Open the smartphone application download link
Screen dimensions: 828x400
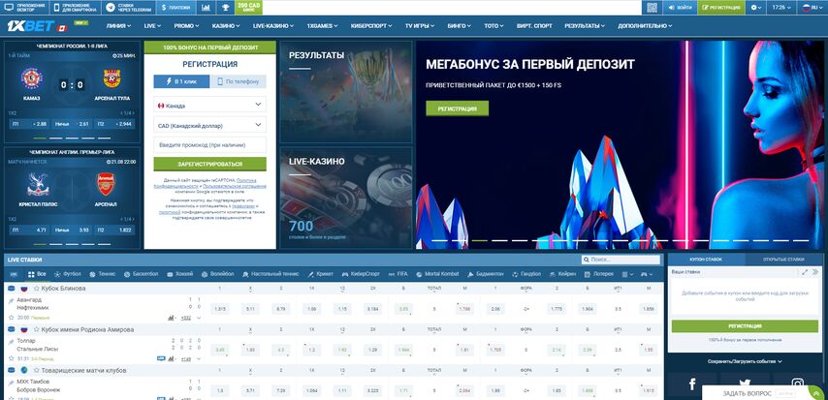[76, 8]
